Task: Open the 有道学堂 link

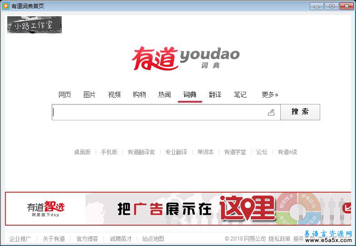Action: tap(235, 152)
